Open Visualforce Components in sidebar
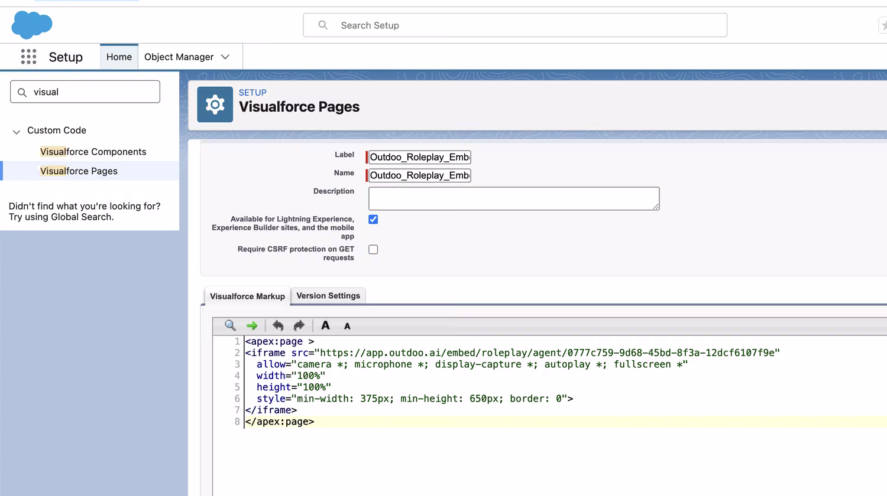The height and width of the screenshot is (496, 887). [93, 152]
